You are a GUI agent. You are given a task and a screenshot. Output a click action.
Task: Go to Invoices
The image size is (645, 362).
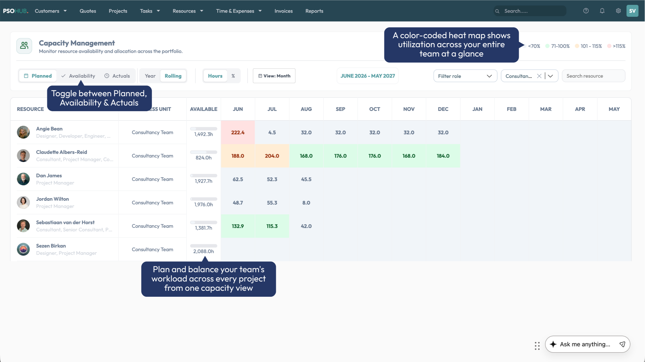283,11
